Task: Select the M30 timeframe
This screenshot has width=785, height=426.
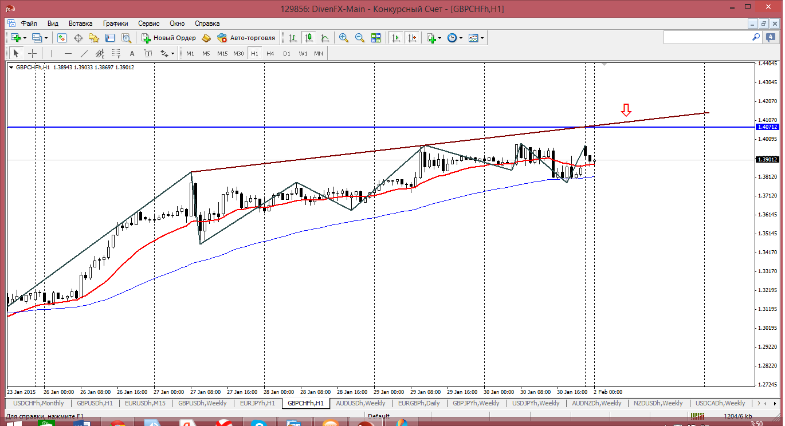Action: 238,53
